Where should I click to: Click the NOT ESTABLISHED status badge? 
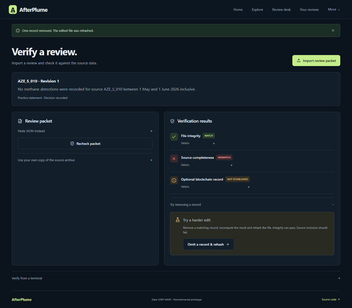coord(238,179)
